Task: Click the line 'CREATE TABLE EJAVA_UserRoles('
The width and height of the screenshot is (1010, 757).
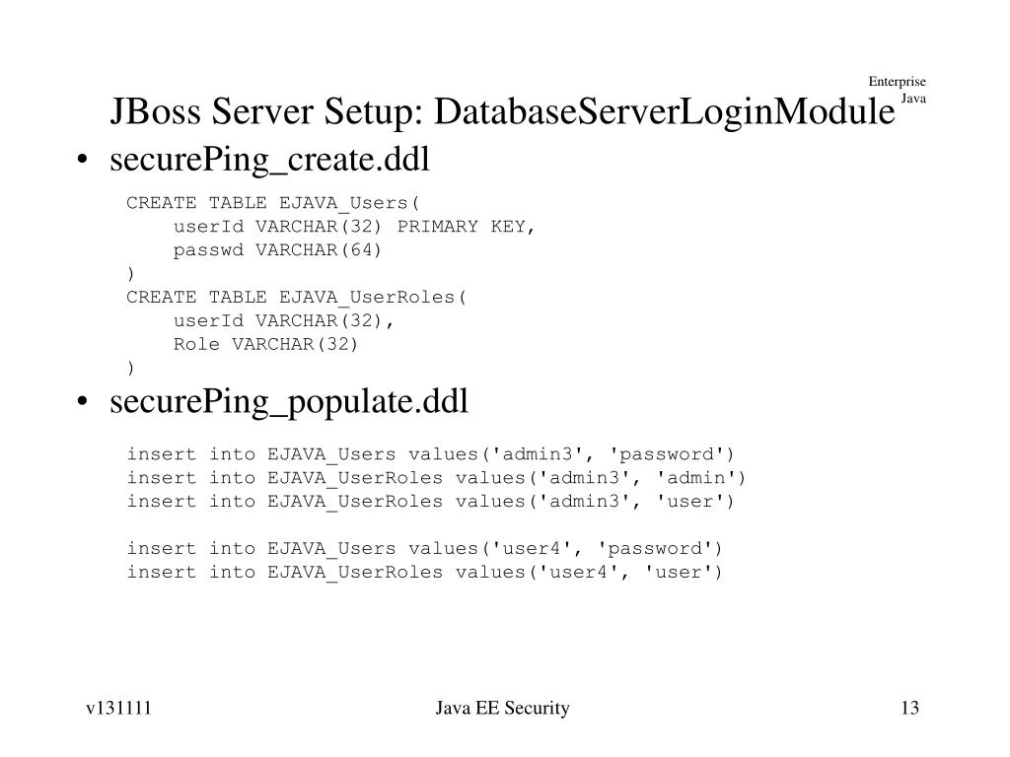Action: coord(296,298)
